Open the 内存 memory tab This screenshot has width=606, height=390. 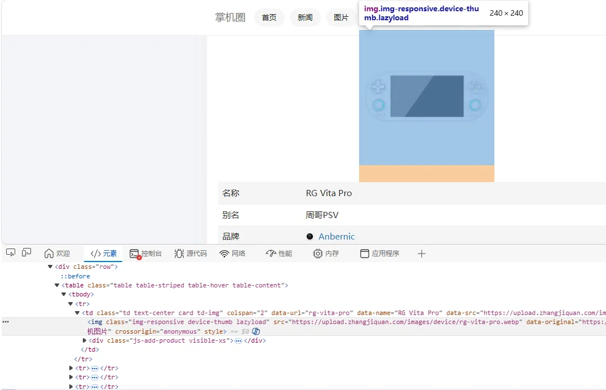(x=326, y=254)
